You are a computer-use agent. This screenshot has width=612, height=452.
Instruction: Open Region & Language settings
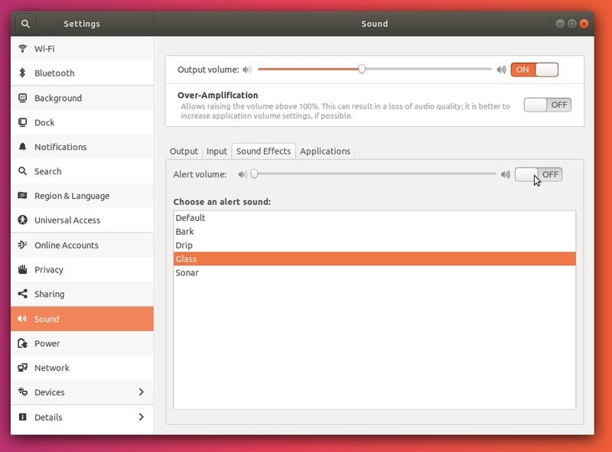[x=72, y=196]
